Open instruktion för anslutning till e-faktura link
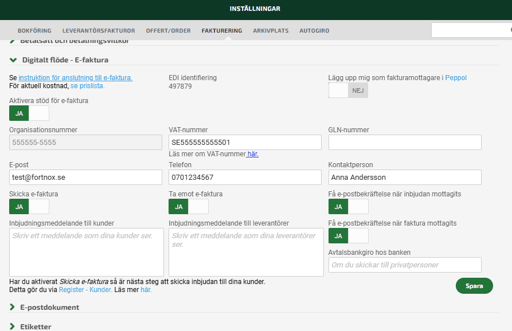This screenshot has width=512, height=331. click(75, 78)
